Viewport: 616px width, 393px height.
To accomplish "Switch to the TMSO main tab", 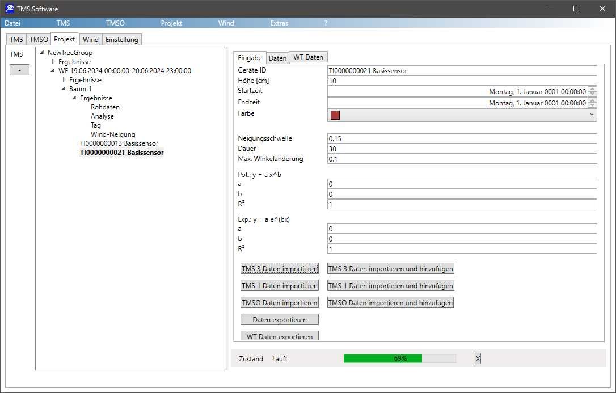I will (x=39, y=39).
